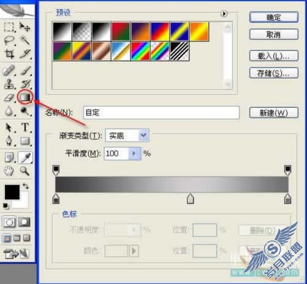Choose Full Screen mode

(x=26, y=238)
